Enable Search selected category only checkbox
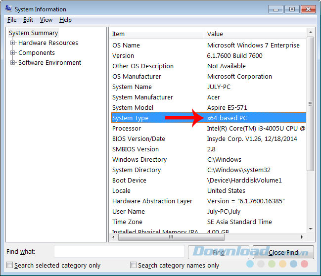Image resolution: width=321 pixels, height=276 pixels. tap(10, 266)
